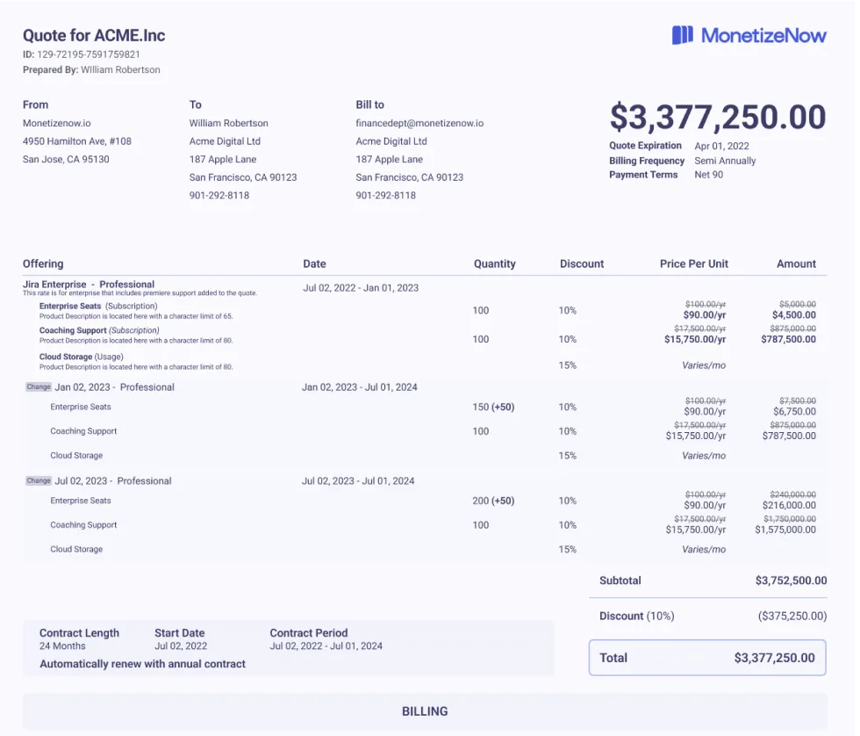
Task: Click 'Enterprise Seats (Subscription)' line item
Action: click(98, 306)
